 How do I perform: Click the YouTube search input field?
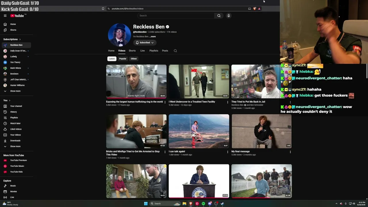click(176, 16)
